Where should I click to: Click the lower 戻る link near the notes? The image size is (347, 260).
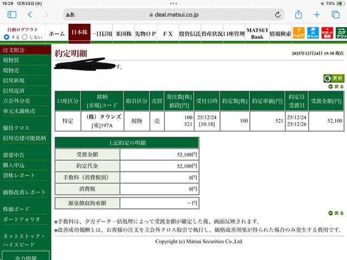tap(336, 213)
